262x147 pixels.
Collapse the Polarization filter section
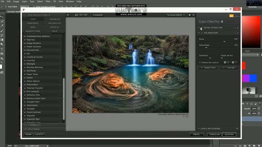coord(199,33)
